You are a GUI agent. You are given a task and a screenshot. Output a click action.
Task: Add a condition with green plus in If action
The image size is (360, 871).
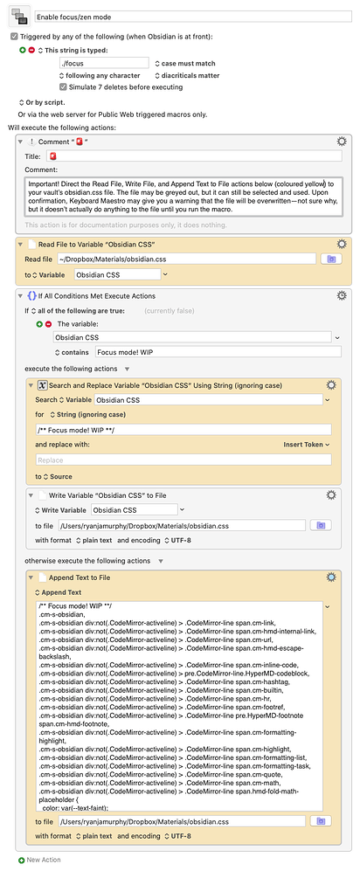(x=39, y=324)
